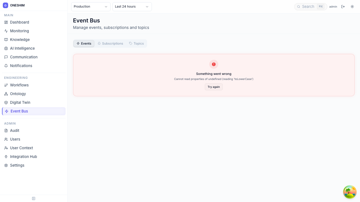Viewport: 360px width, 202px height.
Task: Open the Workflows section
Action: (x=19, y=85)
